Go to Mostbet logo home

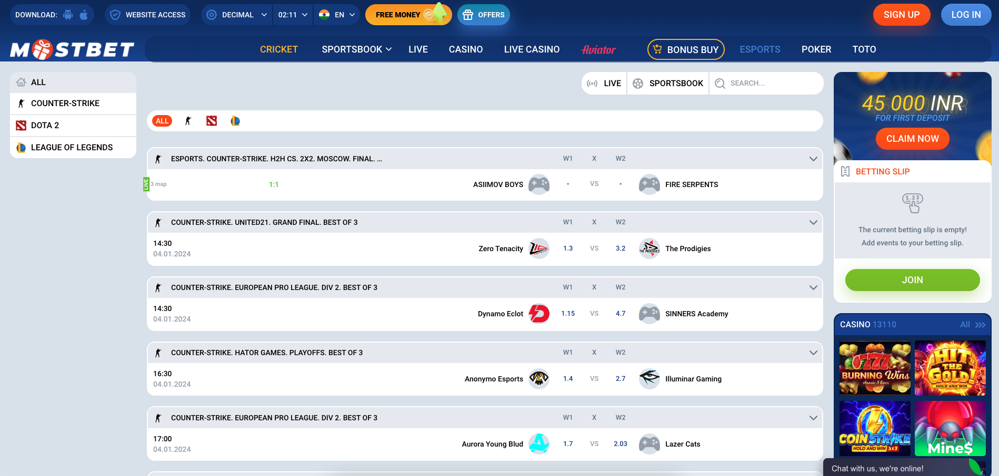72,49
